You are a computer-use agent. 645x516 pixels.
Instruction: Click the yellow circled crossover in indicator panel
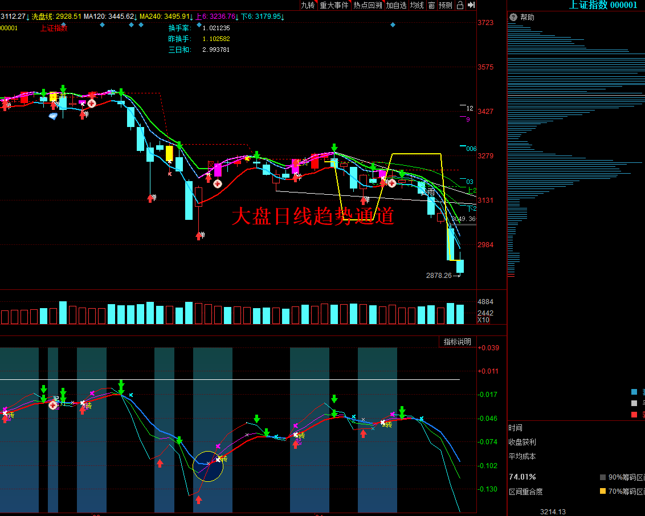pos(208,466)
